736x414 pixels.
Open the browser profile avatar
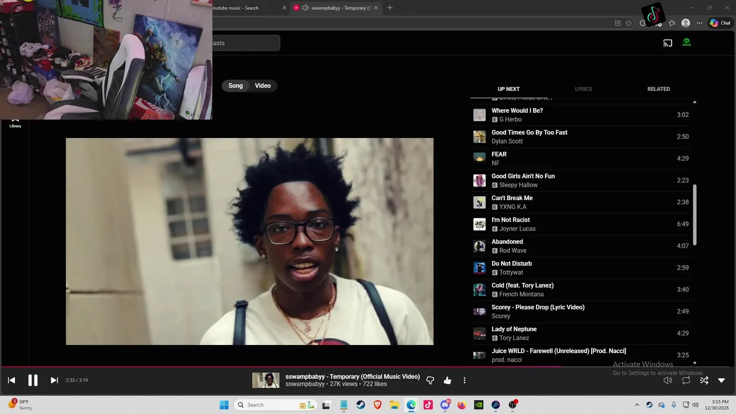[685, 23]
